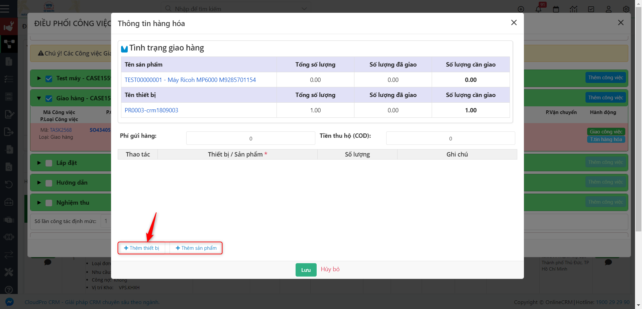Open the task checkbox icon in top bar
The width and height of the screenshot is (642, 309).
[x=591, y=9]
